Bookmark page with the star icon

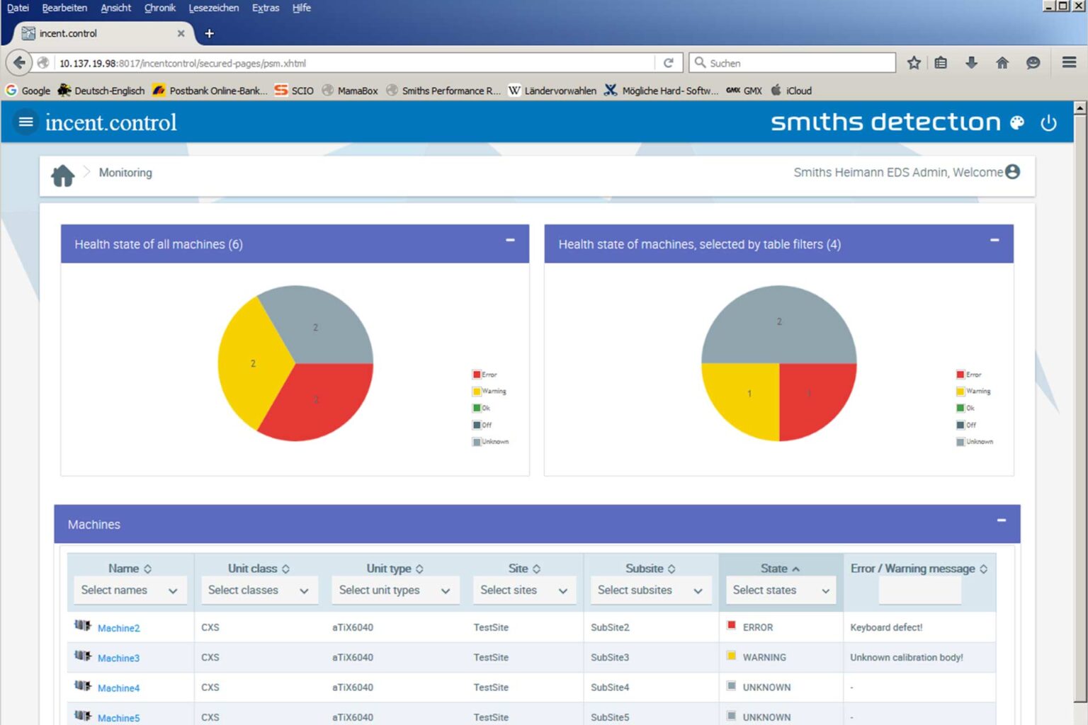(914, 63)
